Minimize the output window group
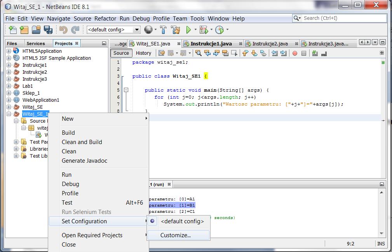392x252 pixels. tap(382, 184)
